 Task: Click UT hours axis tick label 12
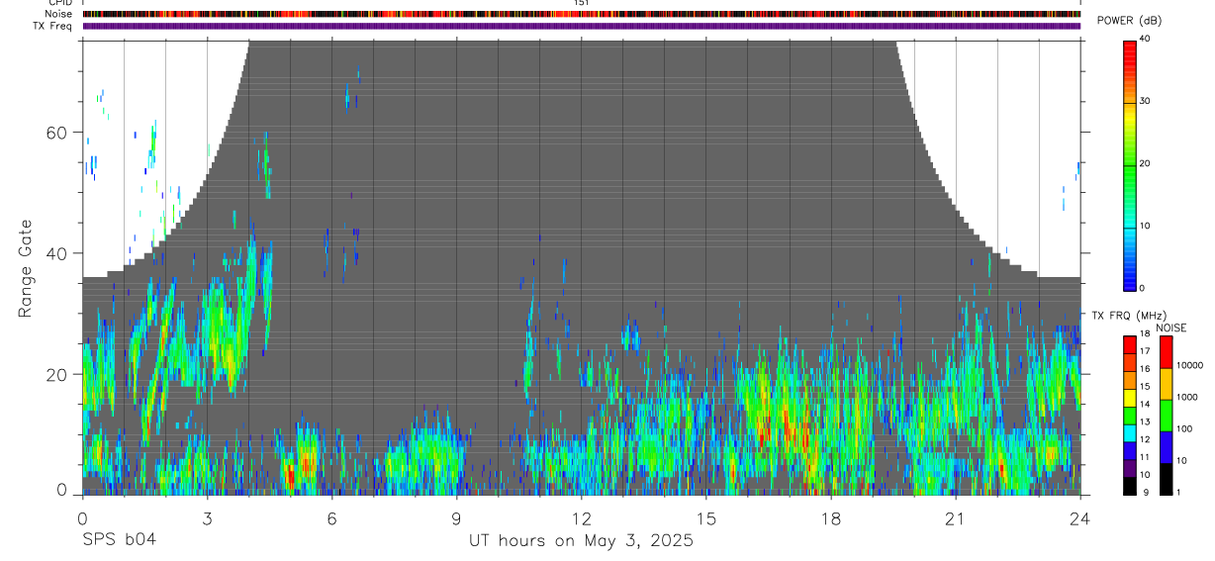[x=581, y=517]
